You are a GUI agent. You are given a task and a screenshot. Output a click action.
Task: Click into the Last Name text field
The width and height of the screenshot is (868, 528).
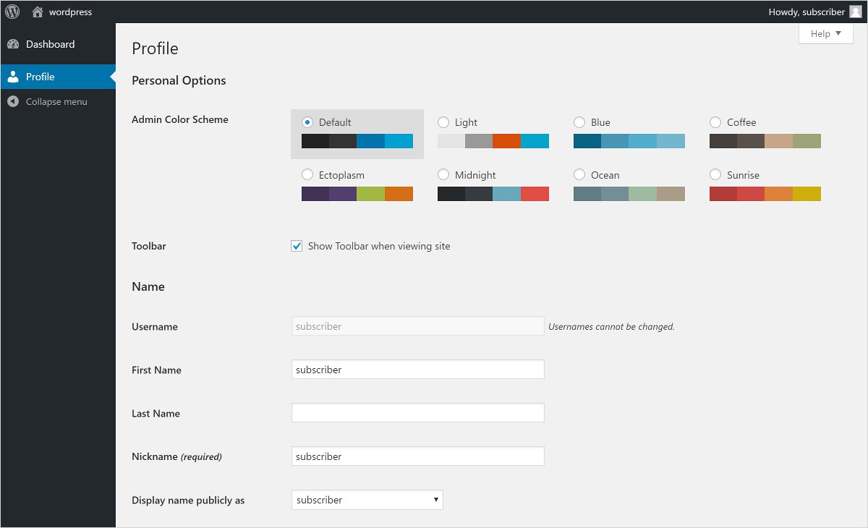point(417,413)
